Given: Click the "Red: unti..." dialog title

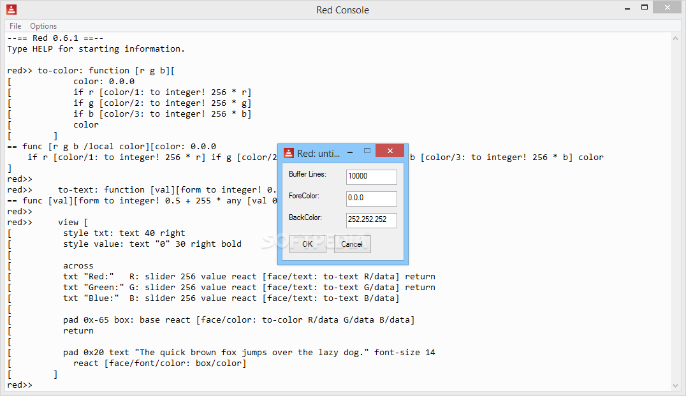Looking at the screenshot, I should tap(319, 154).
